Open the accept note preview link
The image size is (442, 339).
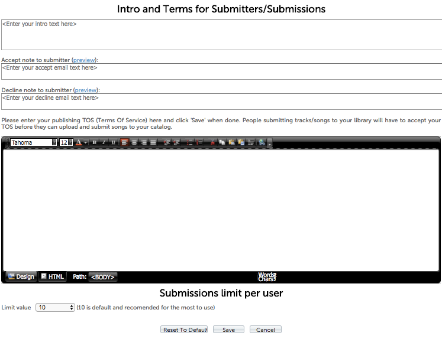[83, 60]
